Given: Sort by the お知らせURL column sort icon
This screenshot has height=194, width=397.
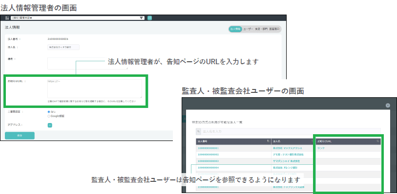Looking at the screenshot, I should (x=377, y=141).
